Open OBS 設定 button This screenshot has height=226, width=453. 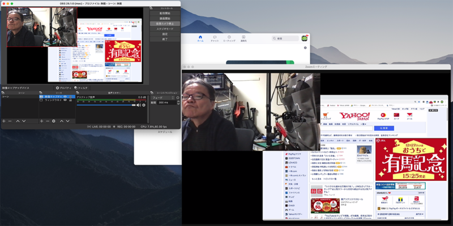165,34
